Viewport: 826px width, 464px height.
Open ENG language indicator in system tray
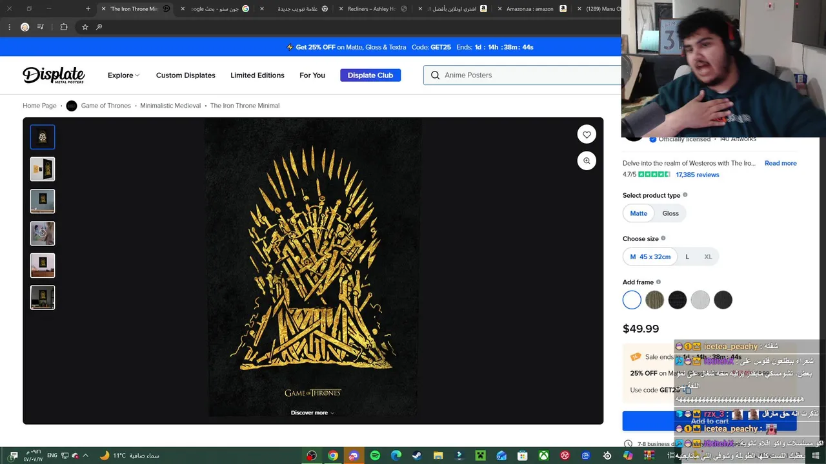pyautogui.click(x=51, y=456)
